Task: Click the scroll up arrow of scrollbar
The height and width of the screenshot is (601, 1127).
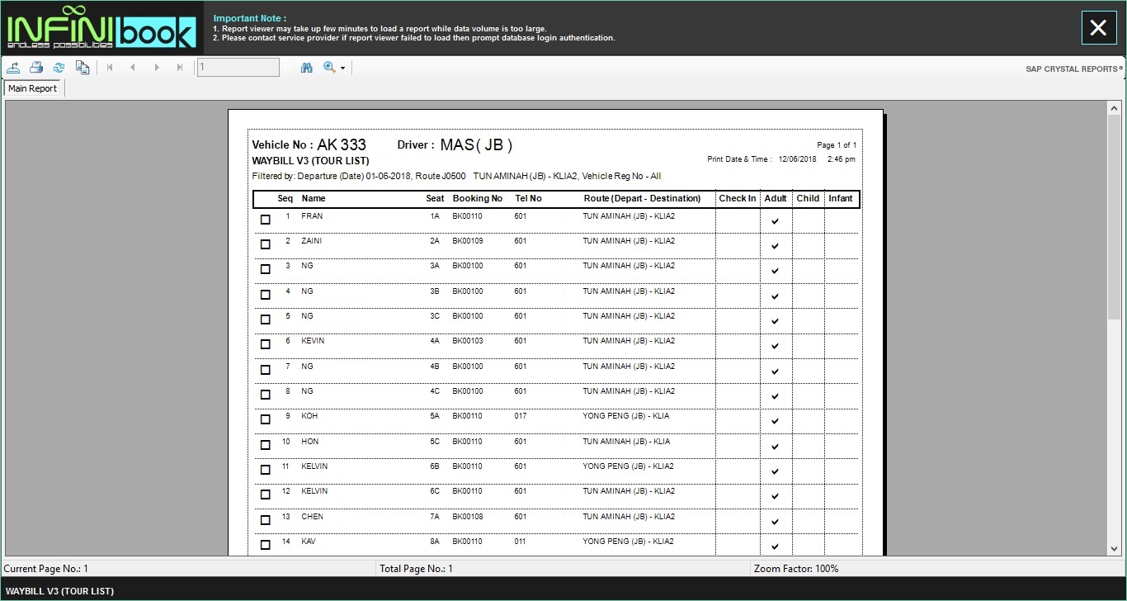Action: [x=1115, y=109]
